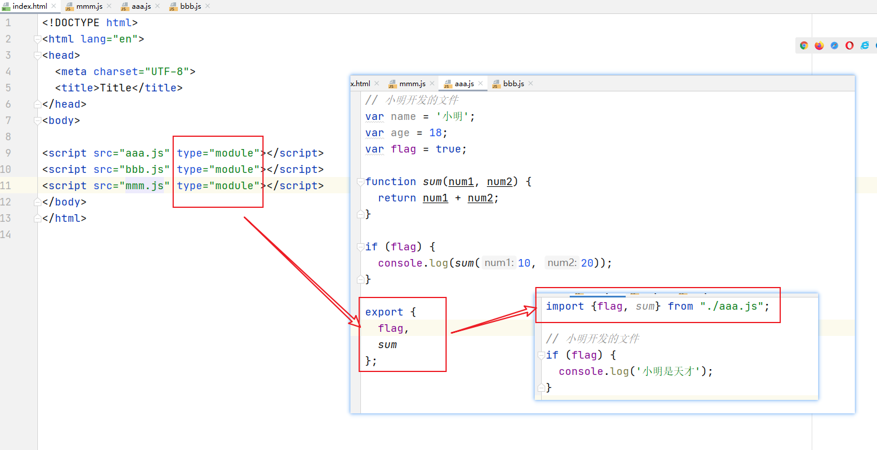
Task: Click console.log(sum(...)) call line
Action: 495,263
